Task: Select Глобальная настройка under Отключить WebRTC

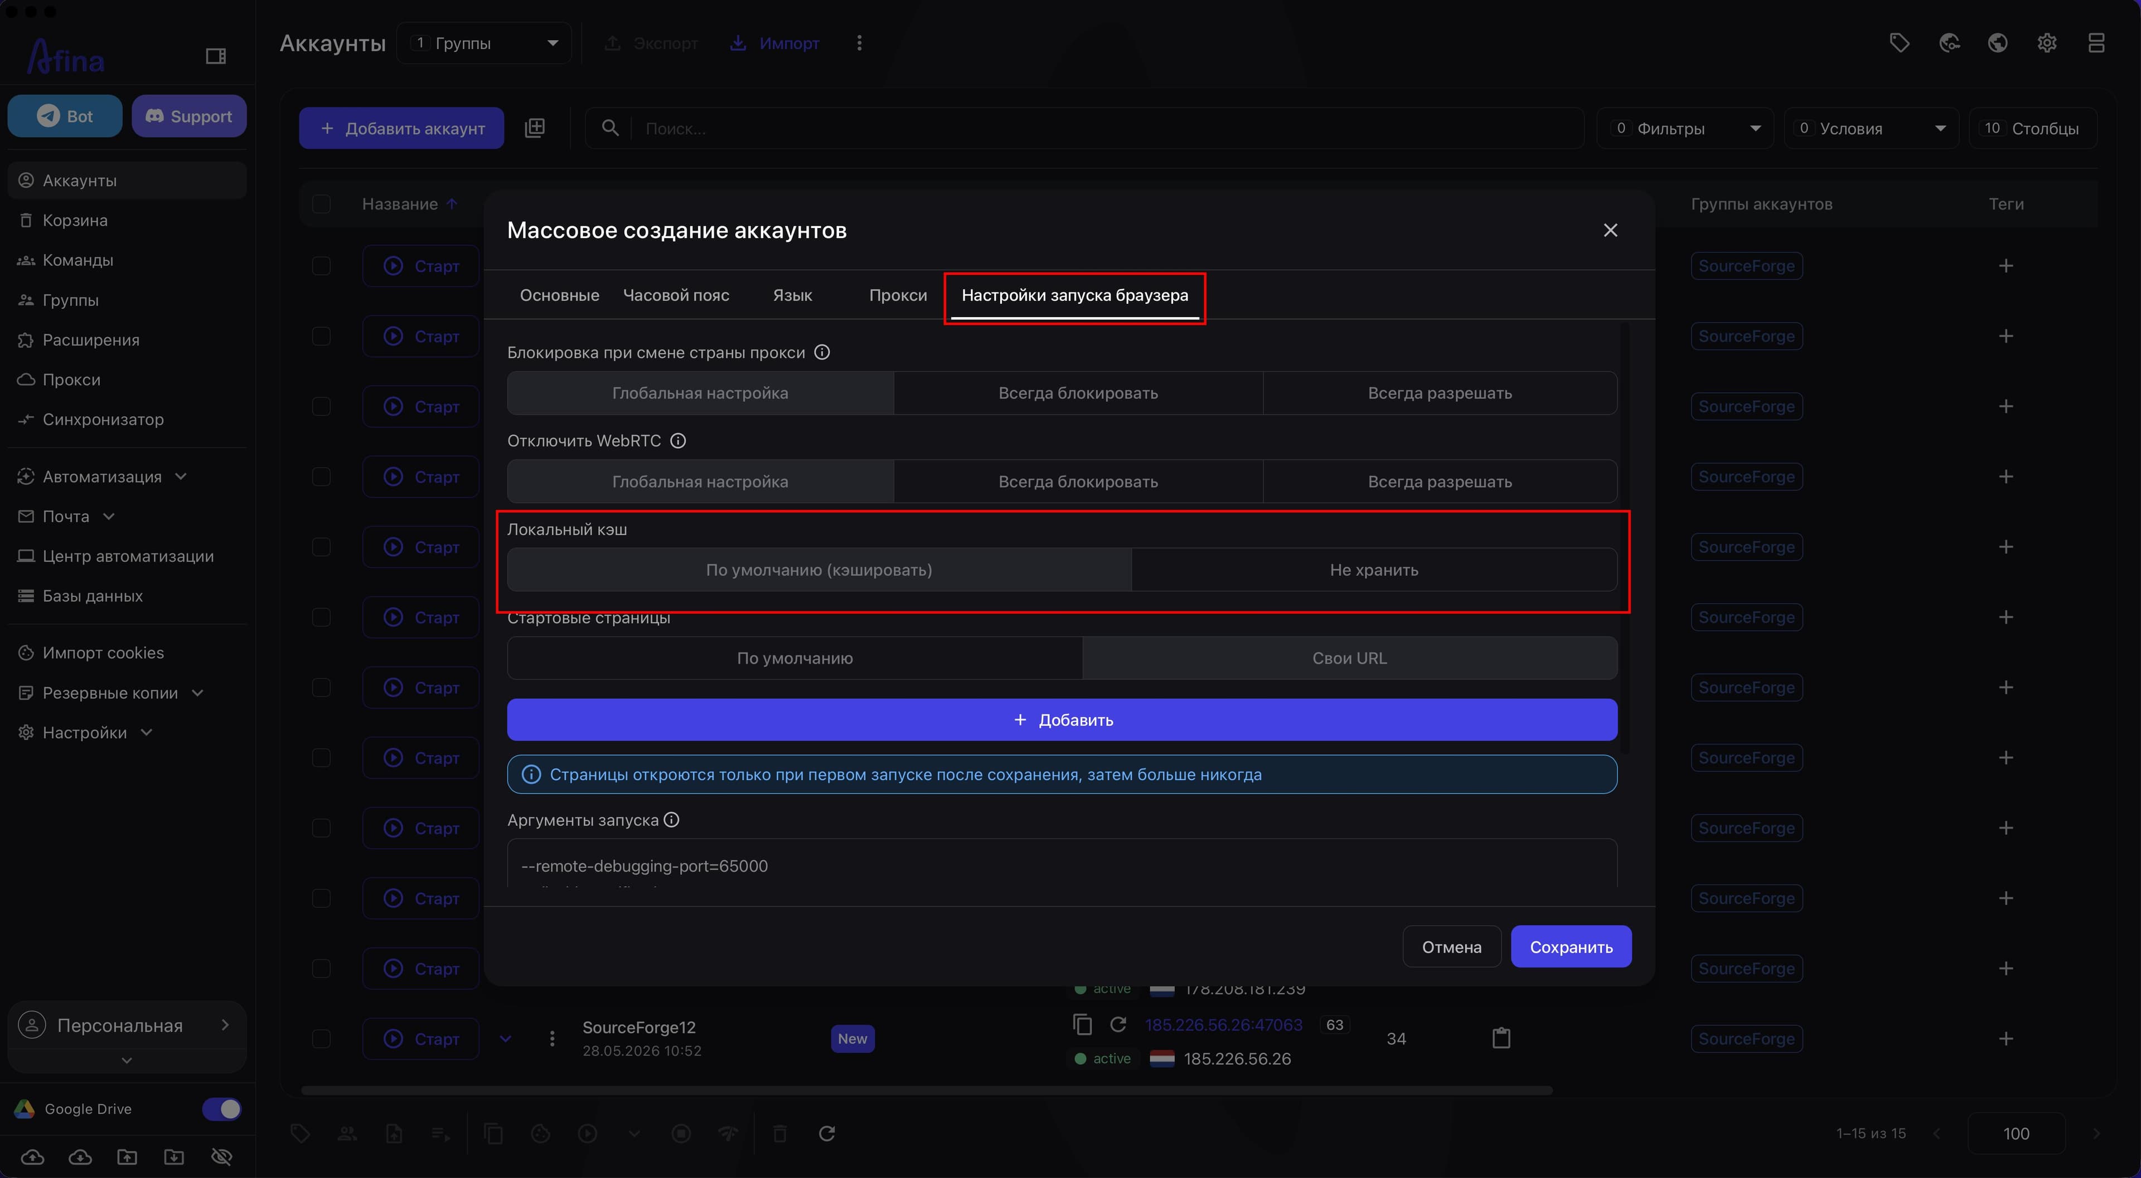Action: click(x=700, y=482)
